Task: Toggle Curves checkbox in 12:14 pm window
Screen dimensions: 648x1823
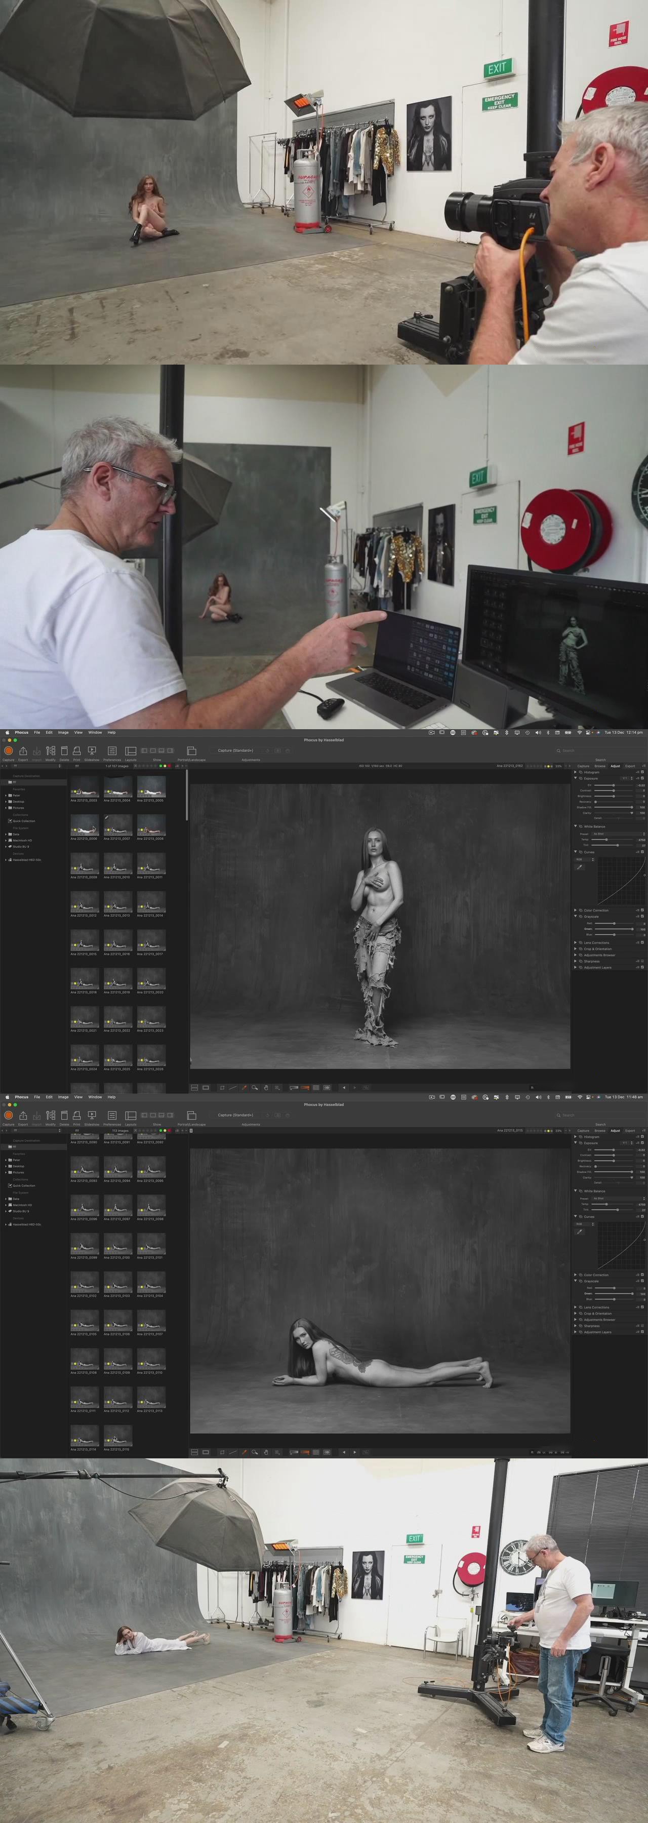Action: (x=642, y=852)
